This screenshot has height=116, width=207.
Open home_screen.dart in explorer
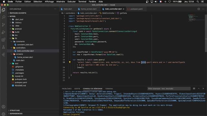[x=25, y=57]
